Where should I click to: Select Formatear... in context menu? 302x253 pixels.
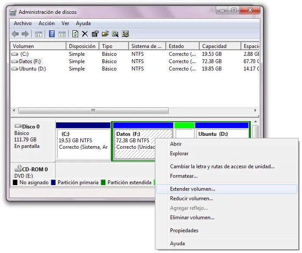coord(226,176)
